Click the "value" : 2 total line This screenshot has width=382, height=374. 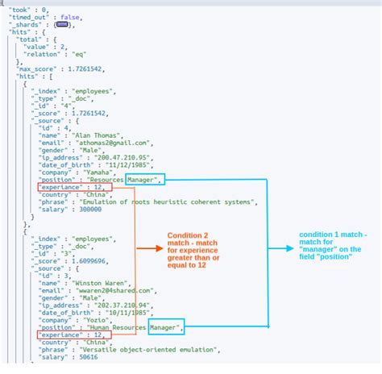pos(45,47)
